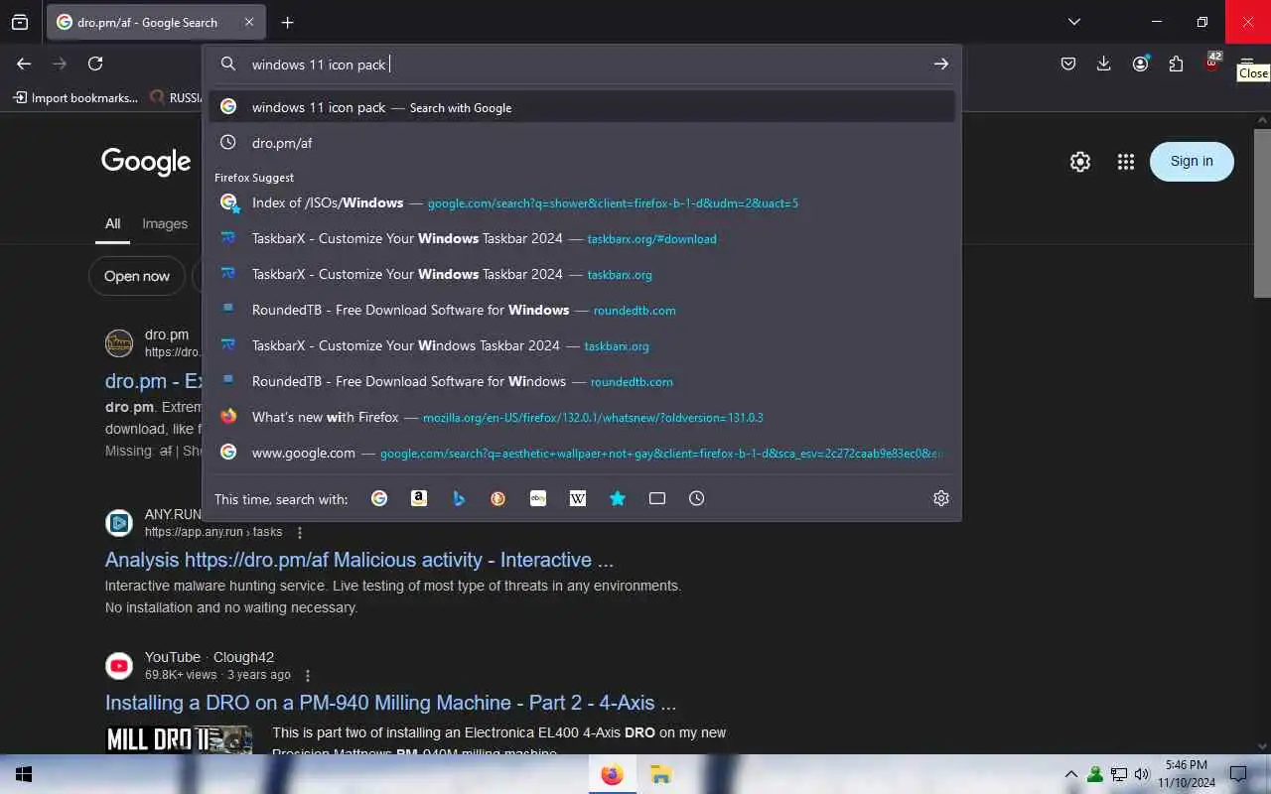Go back to the previous page
This screenshot has width=1271, height=794.
click(24, 64)
